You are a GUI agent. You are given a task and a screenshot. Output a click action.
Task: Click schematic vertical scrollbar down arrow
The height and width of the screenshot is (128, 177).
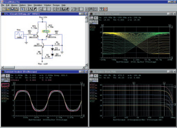tap(86, 65)
